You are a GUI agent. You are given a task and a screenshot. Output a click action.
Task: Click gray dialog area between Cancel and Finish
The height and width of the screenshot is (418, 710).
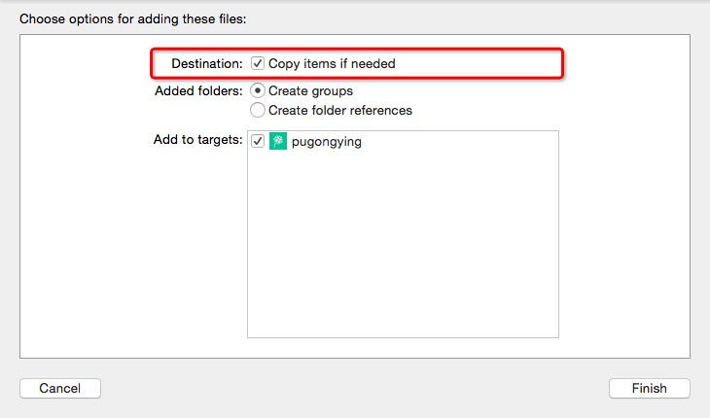(x=354, y=388)
